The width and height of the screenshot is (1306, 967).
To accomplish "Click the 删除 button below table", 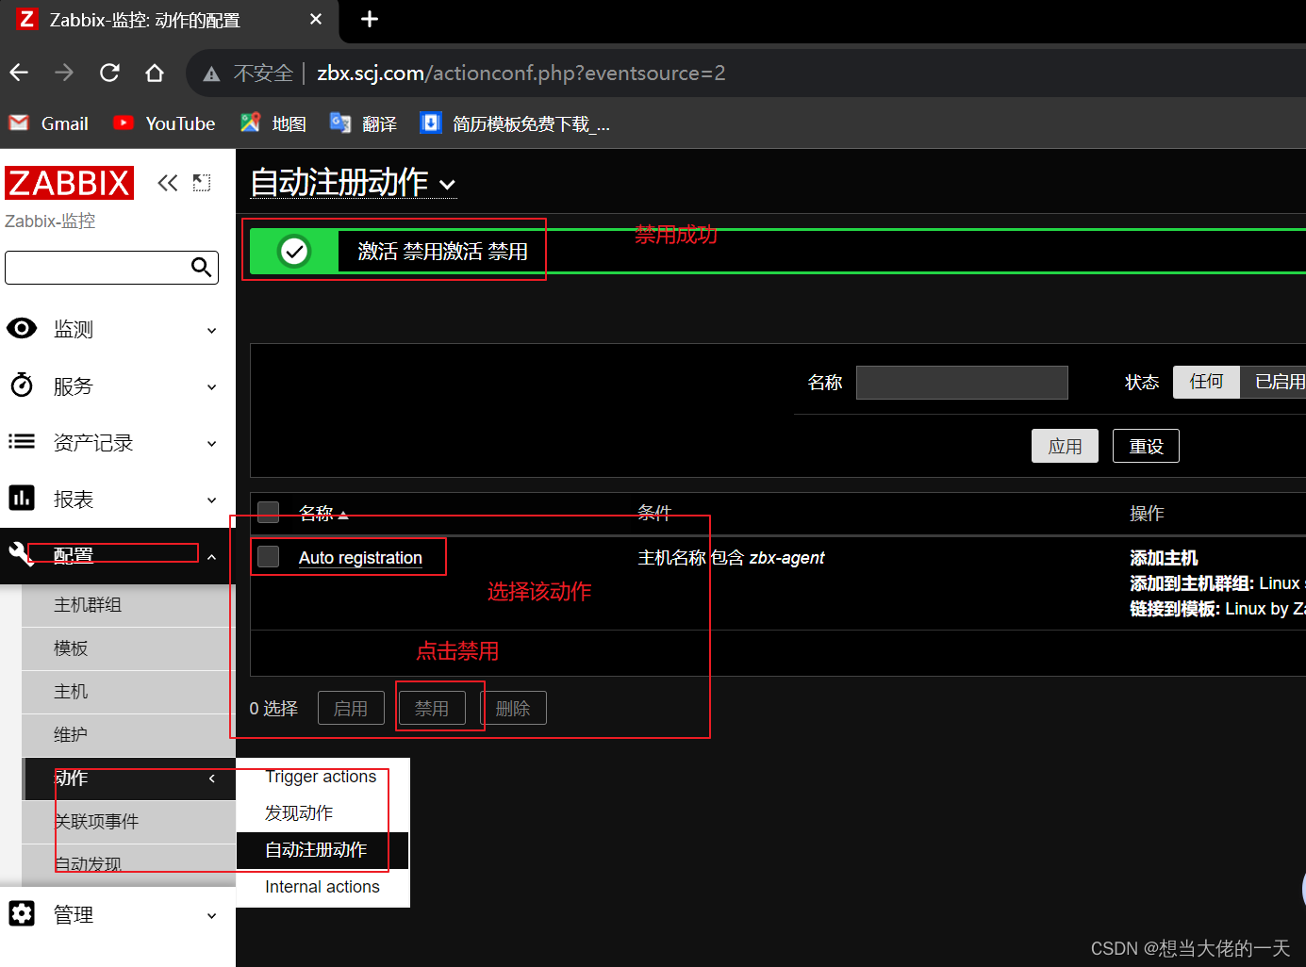I will [x=513, y=708].
